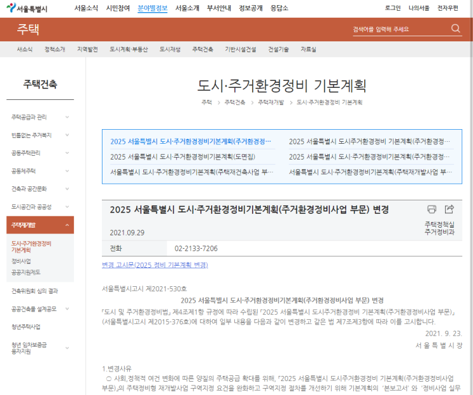
Task: Open 공공지원제도 sidebar item
Action: [26, 272]
